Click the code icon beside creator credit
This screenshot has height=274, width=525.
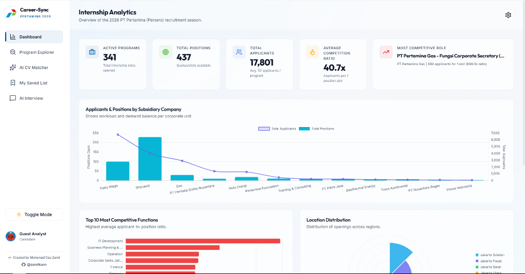(10, 258)
